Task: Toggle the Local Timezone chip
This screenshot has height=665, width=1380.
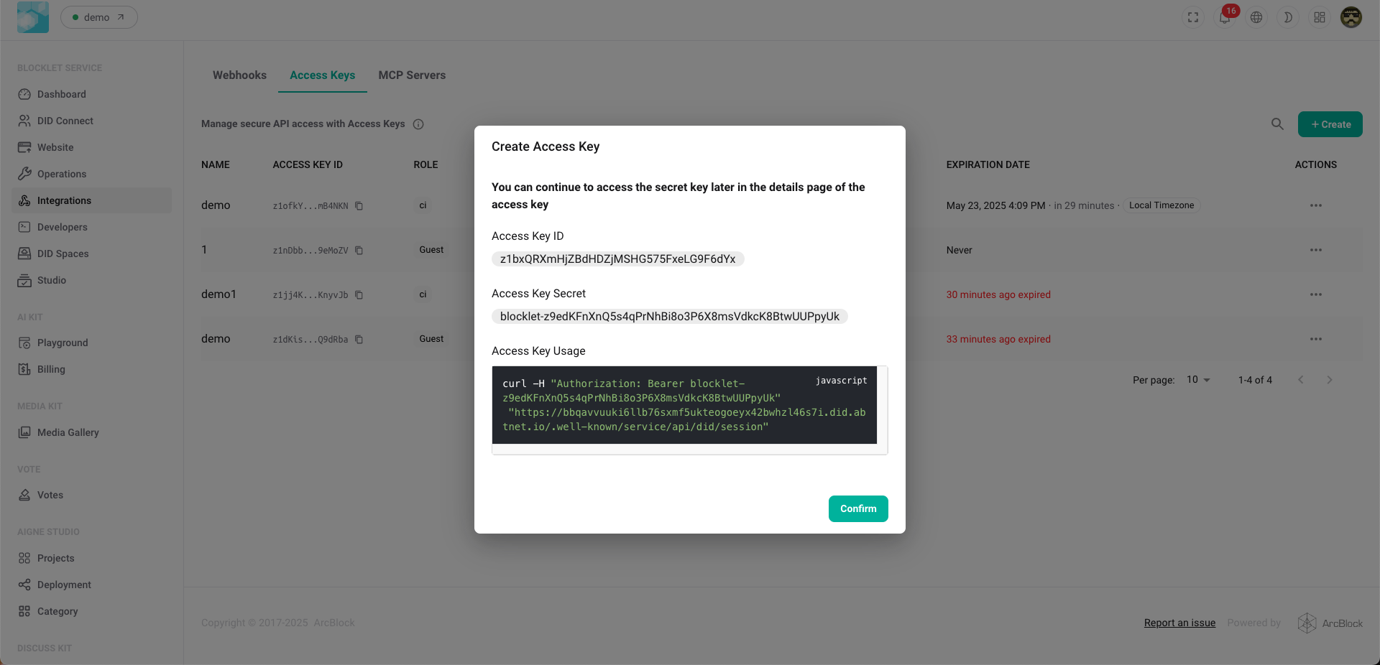Action: (x=1161, y=205)
